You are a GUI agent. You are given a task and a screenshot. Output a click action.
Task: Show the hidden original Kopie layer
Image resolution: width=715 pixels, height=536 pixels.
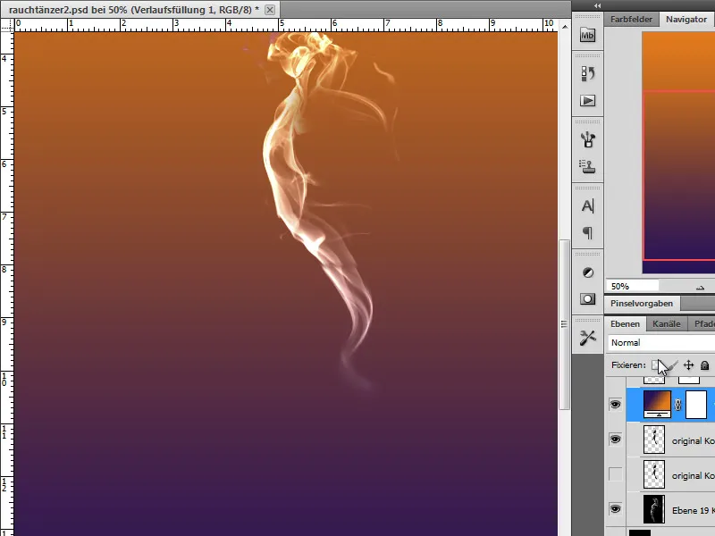[615, 473]
